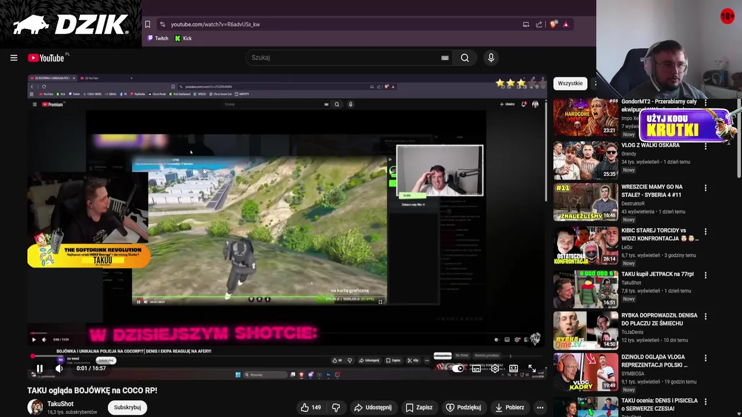This screenshot has width=742, height=417.
Task: Like the video with thumbs up
Action: [x=311, y=407]
